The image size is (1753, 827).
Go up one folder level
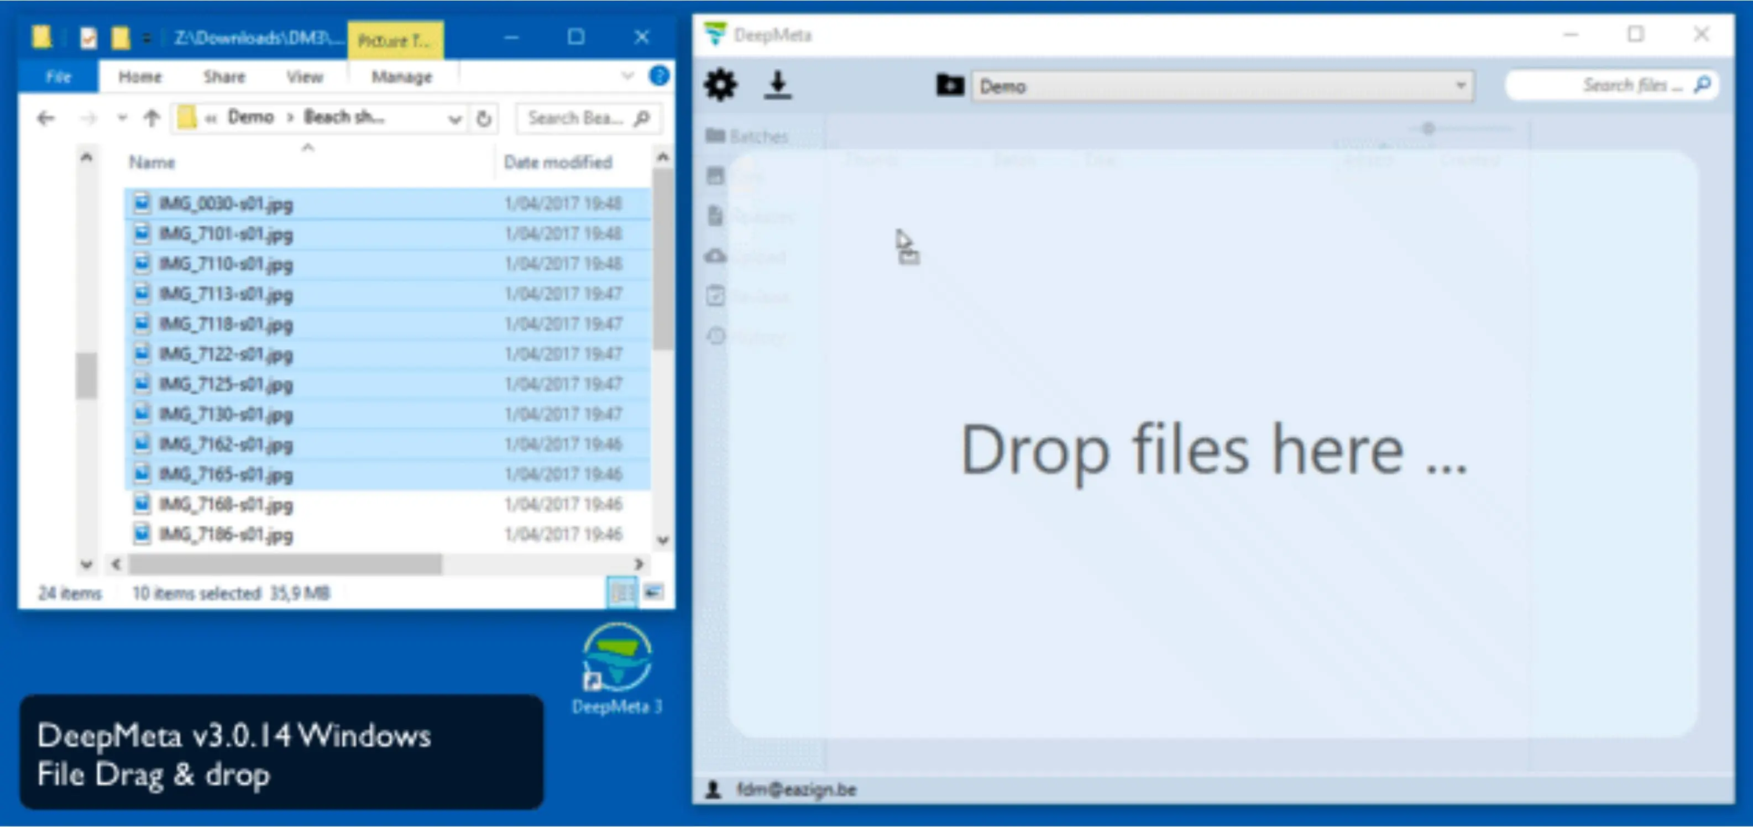(152, 118)
